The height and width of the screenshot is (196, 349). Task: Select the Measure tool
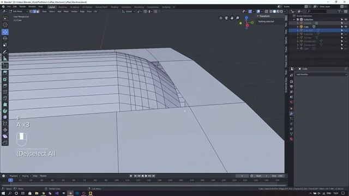coord(5,58)
